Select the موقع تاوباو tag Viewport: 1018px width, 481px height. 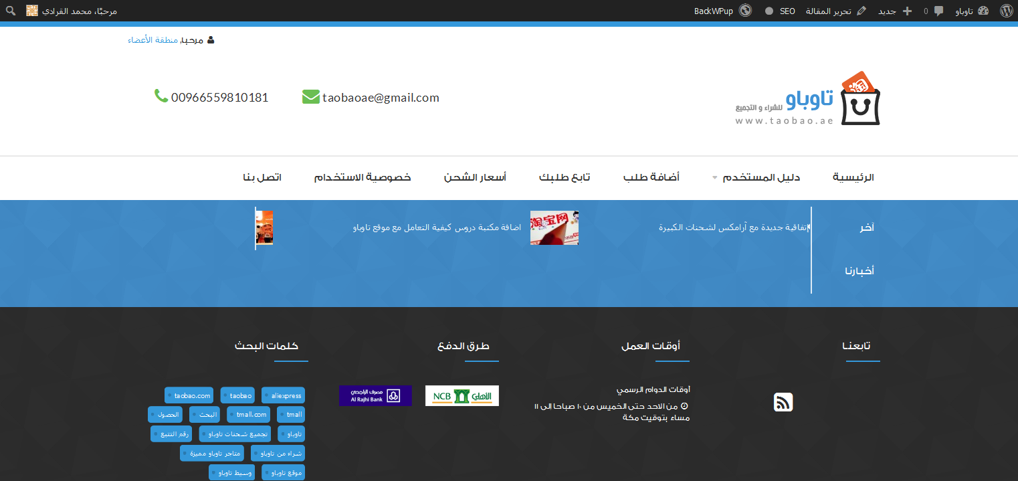click(283, 472)
